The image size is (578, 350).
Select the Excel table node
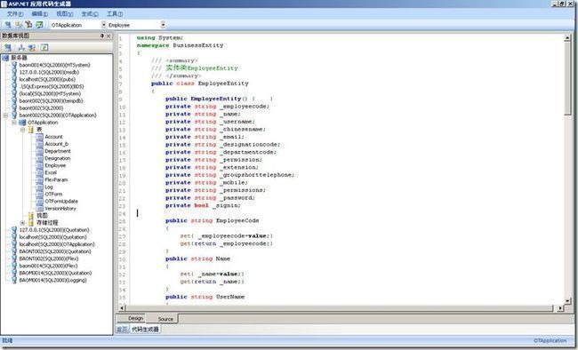(51, 172)
